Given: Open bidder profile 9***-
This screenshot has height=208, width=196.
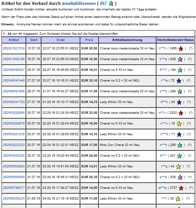Looking at the screenshot, I should coord(163,156).
